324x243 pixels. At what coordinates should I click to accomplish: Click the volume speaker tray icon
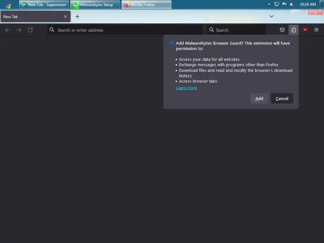pos(292,4)
